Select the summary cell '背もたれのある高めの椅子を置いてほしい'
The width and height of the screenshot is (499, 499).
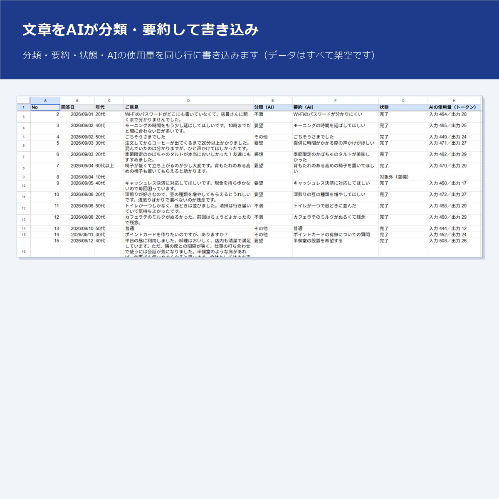coord(335,168)
